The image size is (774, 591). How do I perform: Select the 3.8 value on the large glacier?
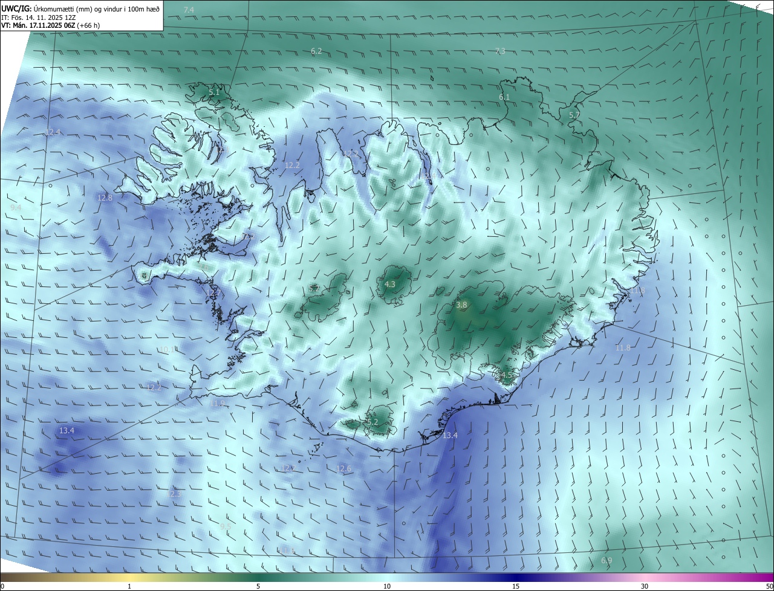[x=462, y=305]
